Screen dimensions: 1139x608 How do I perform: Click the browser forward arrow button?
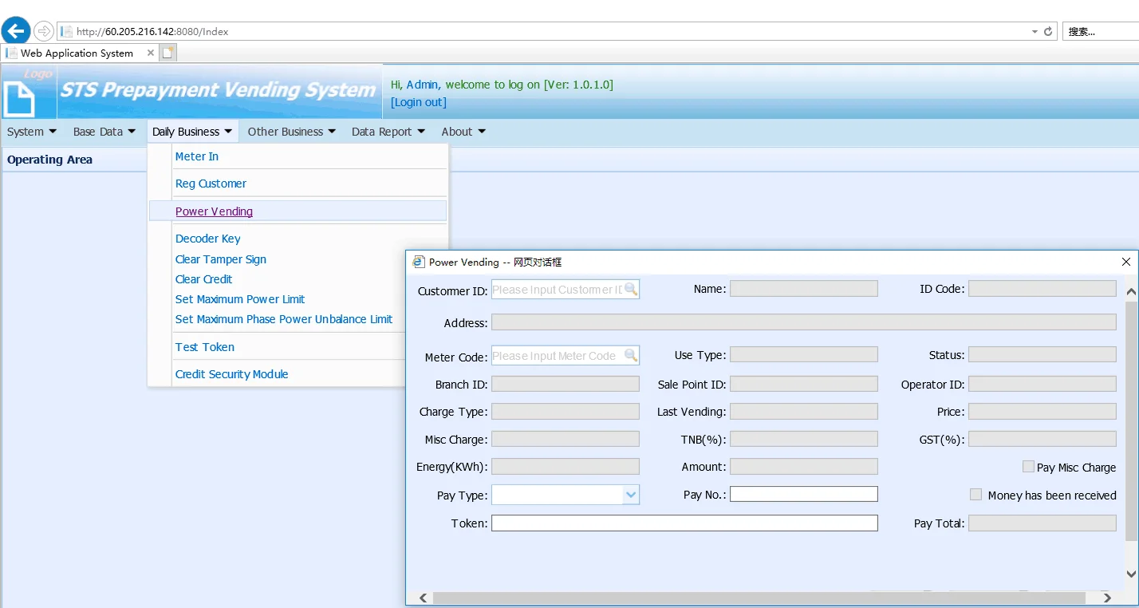44,31
